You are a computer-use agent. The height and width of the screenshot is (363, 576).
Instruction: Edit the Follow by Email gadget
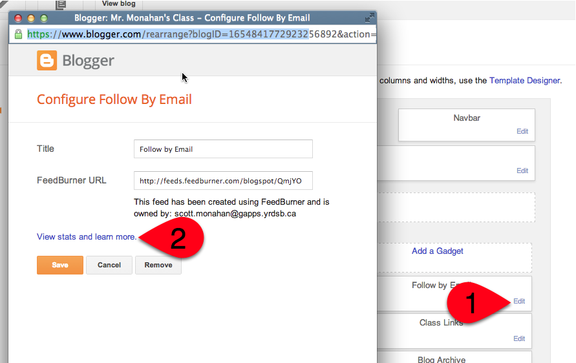(519, 302)
